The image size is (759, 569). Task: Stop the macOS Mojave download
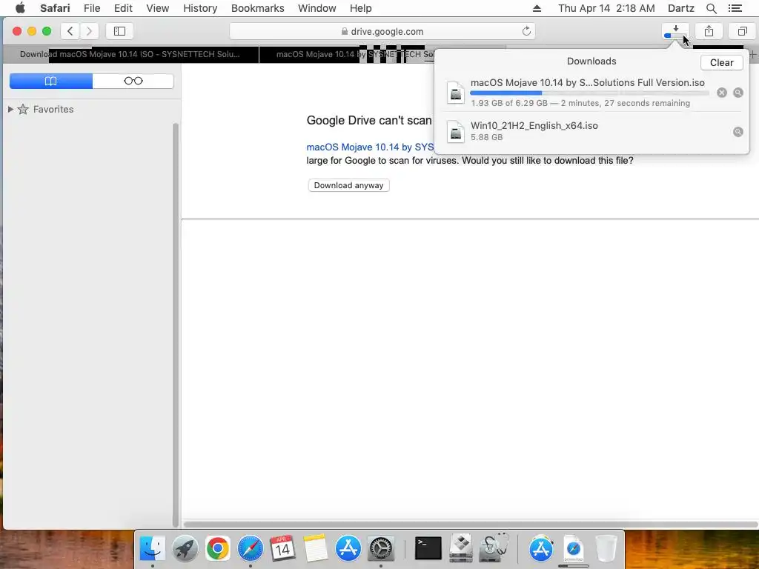[x=722, y=93]
